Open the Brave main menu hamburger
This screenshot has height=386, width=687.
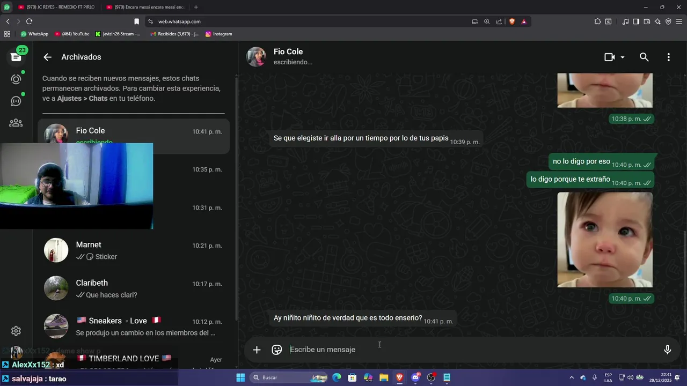679,21
